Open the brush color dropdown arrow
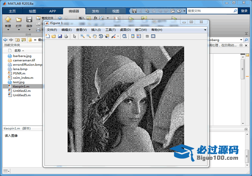The image size is (252, 176). click(118, 36)
